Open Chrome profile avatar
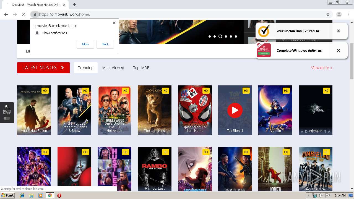Viewport: 354px width, 199px height. (x=339, y=14)
